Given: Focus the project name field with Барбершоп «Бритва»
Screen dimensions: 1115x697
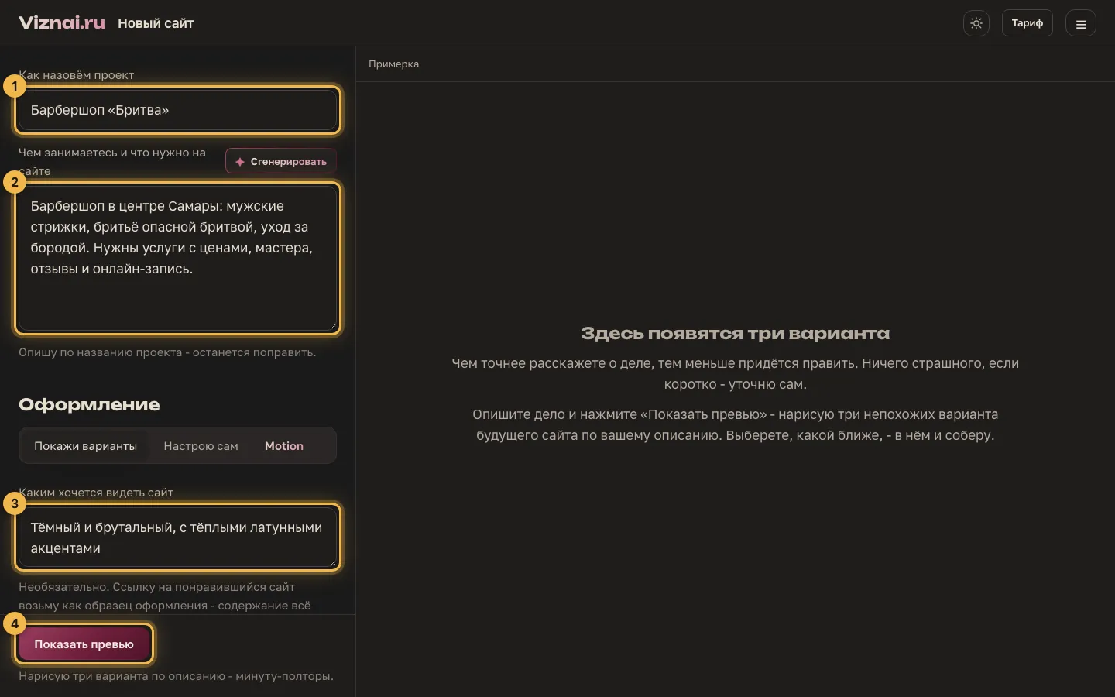Looking at the screenshot, I should [178, 110].
